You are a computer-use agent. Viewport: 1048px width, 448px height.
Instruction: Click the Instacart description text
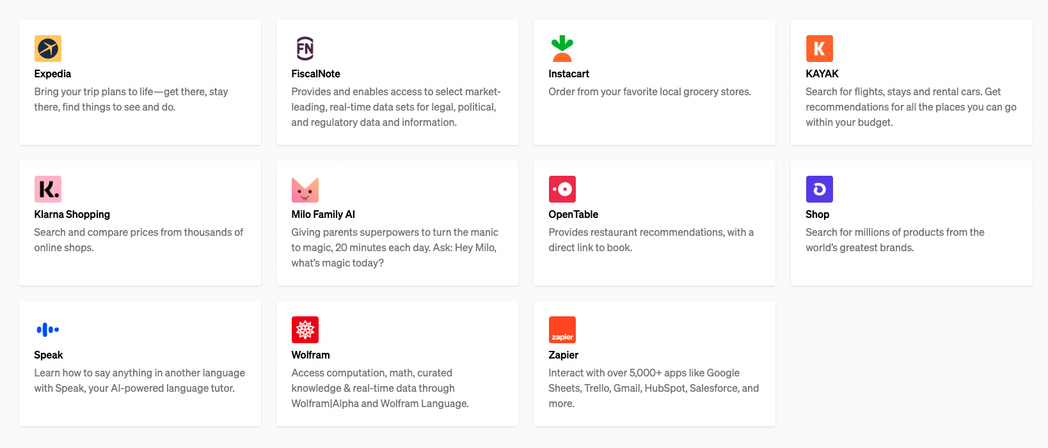tap(650, 92)
